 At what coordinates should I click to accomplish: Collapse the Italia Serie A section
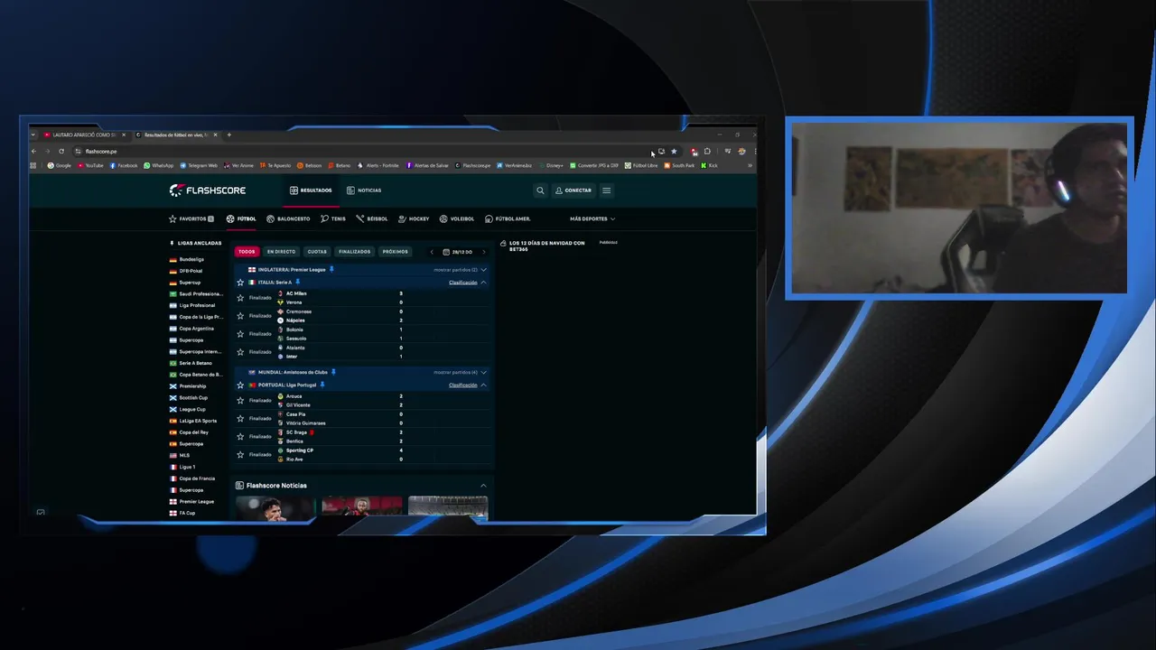(x=483, y=283)
